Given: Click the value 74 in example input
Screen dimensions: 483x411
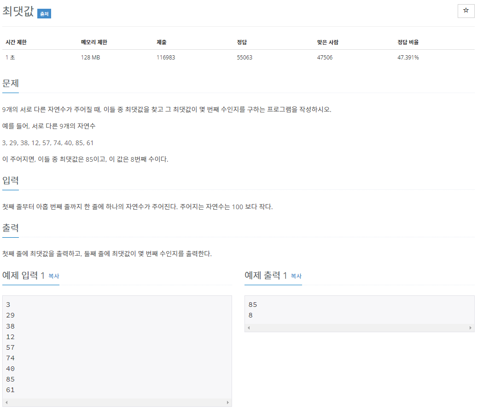Looking at the screenshot, I should pos(10,358).
